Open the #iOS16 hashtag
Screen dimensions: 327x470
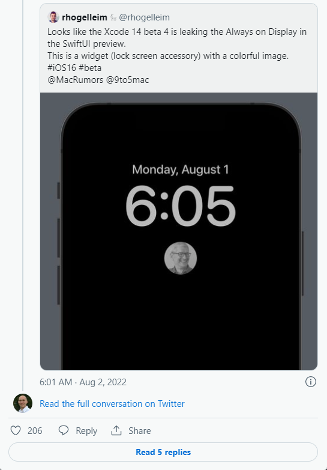[x=62, y=68]
